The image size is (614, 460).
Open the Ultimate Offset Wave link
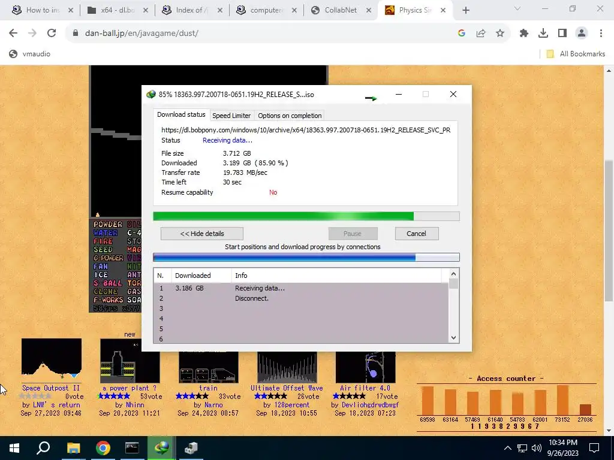point(287,388)
